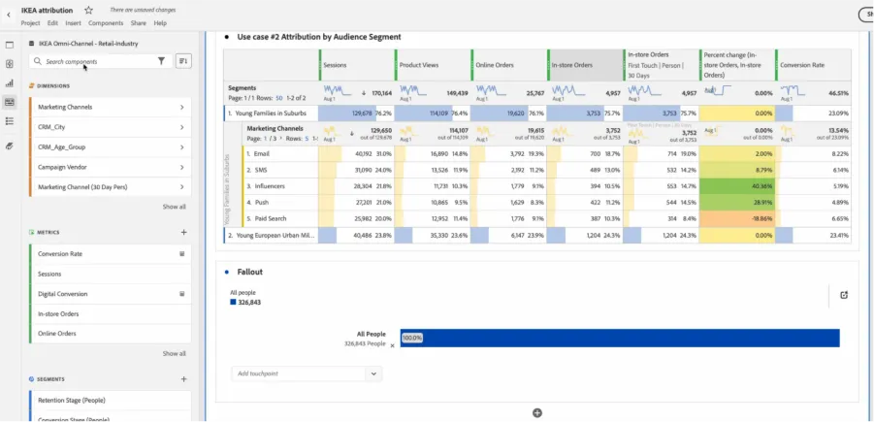874x422 pixels.
Task: Click the Percent change column header
Action: 737,65
